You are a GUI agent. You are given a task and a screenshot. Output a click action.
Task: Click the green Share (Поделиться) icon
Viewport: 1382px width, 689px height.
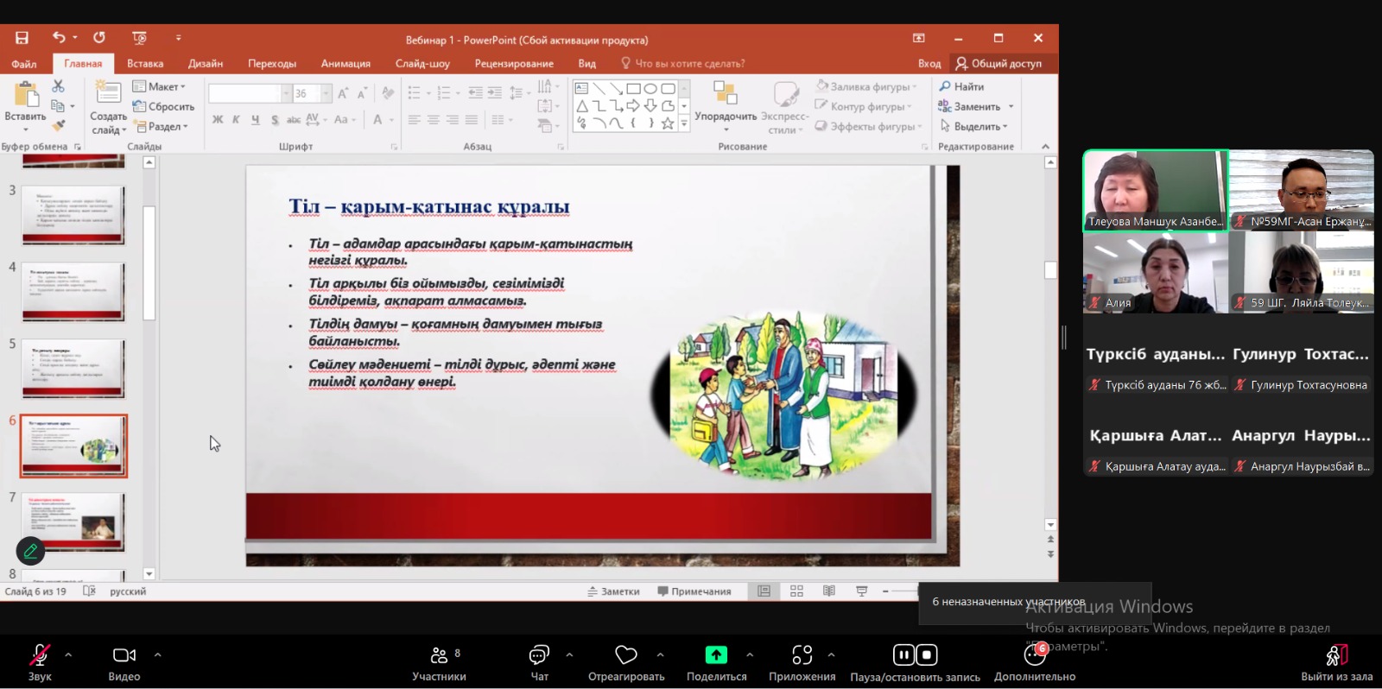(716, 655)
